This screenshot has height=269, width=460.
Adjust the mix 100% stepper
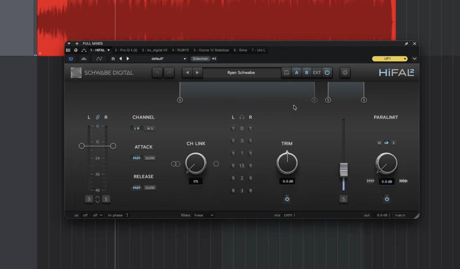(x=294, y=215)
